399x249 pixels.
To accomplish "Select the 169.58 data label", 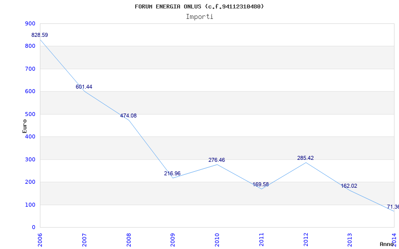I will click(x=260, y=184).
